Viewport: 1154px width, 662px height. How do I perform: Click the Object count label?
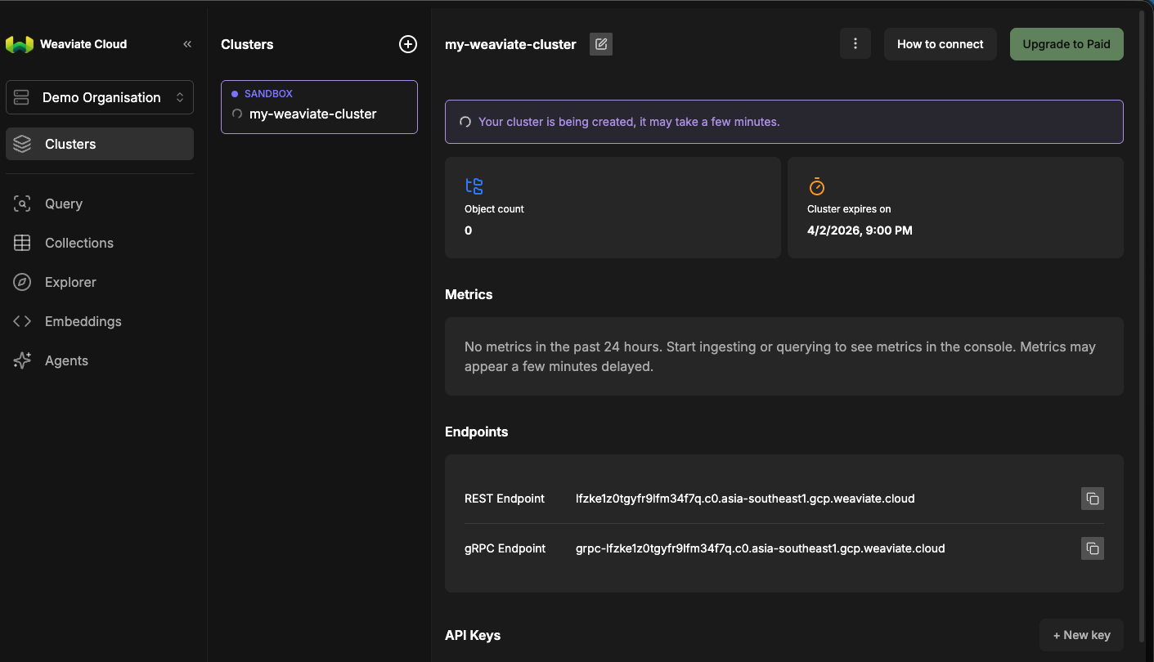coord(494,209)
